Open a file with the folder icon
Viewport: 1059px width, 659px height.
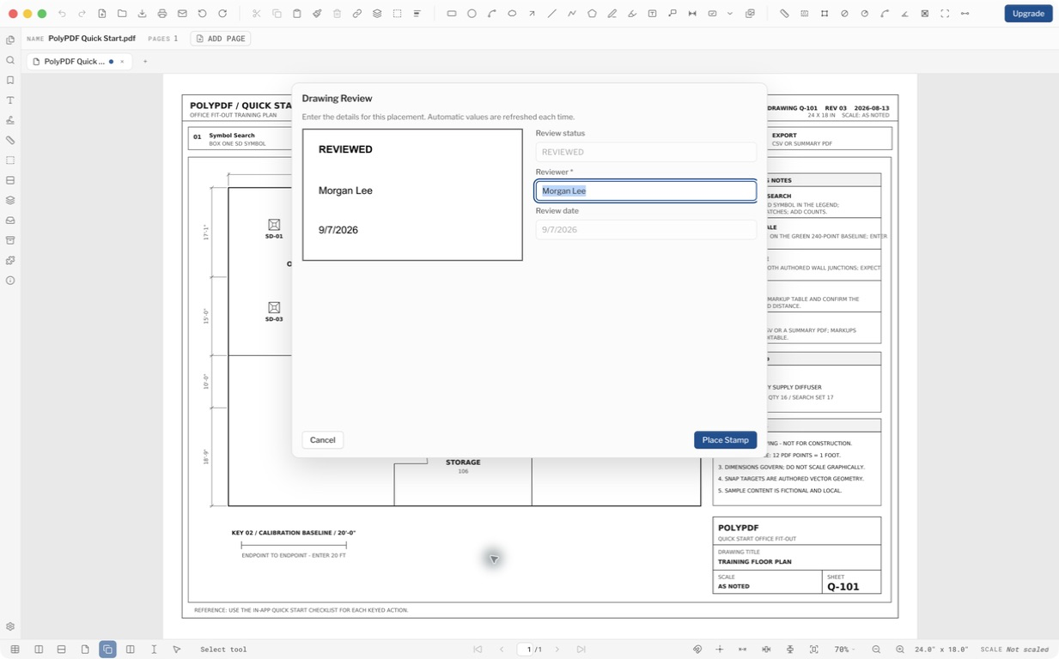click(x=122, y=14)
